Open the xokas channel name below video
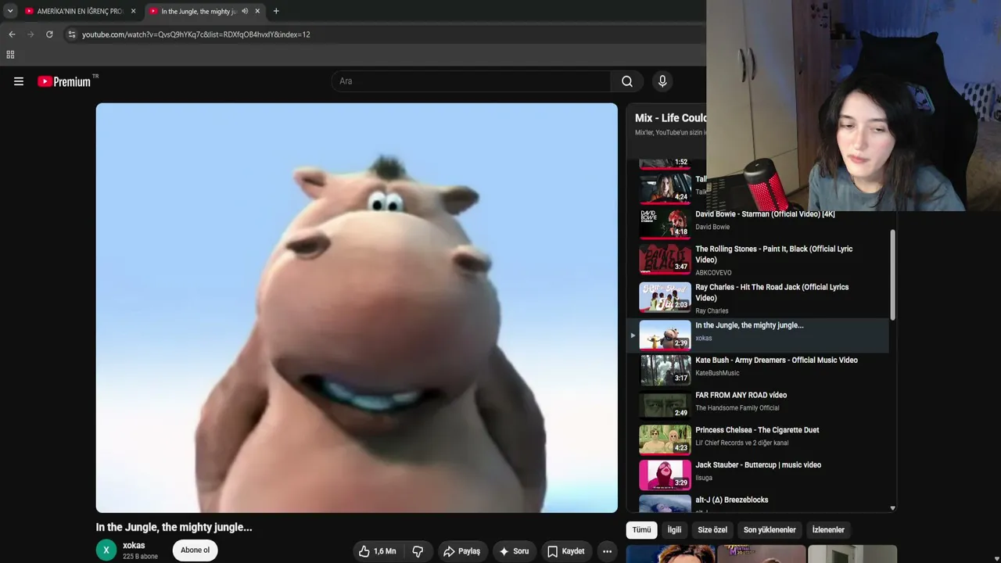Image resolution: width=1001 pixels, height=563 pixels. (x=134, y=545)
